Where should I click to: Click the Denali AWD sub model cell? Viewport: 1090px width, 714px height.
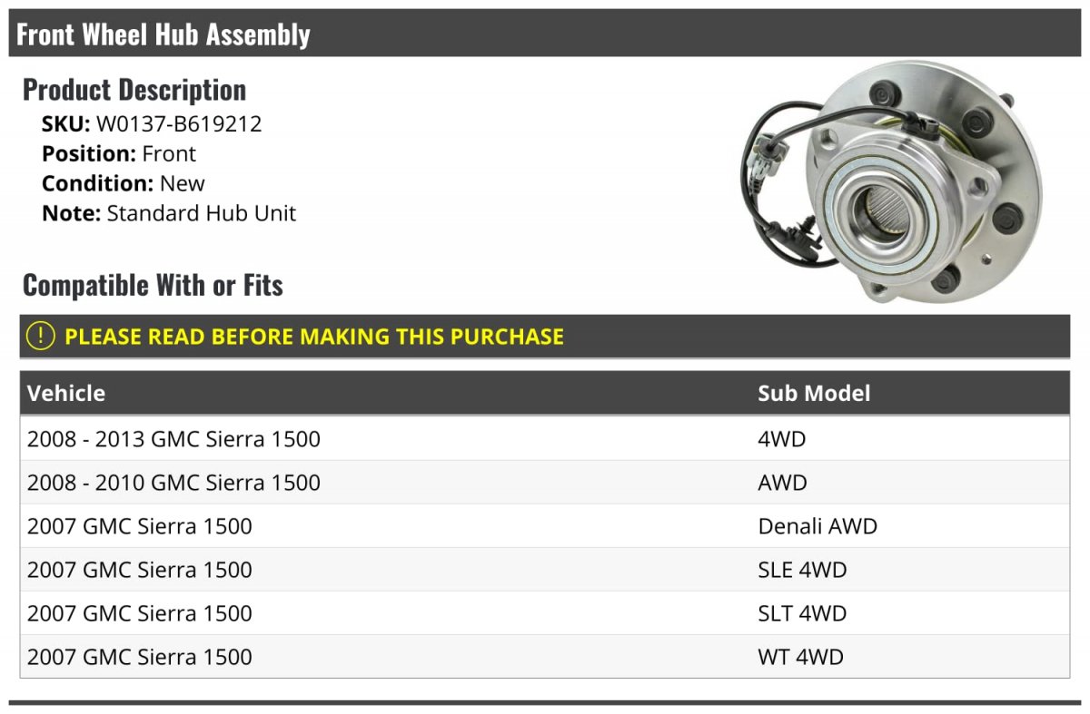coord(817,526)
